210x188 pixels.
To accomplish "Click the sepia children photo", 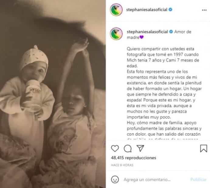I will 53,94.
